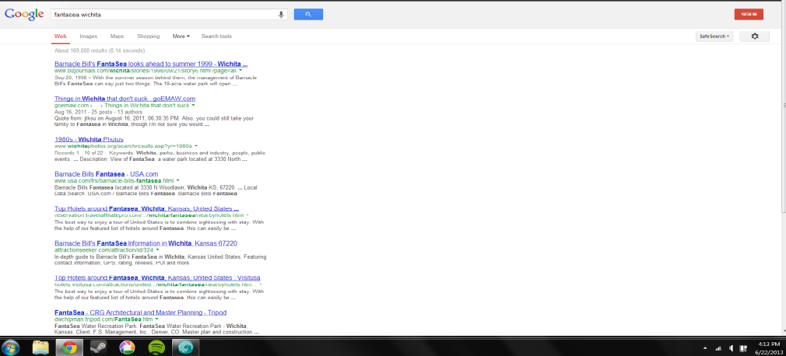
Task: Click the Google logo
Action: (24, 15)
